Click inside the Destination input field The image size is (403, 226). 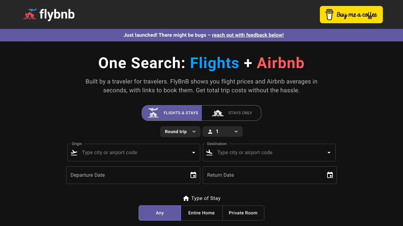coord(268,152)
